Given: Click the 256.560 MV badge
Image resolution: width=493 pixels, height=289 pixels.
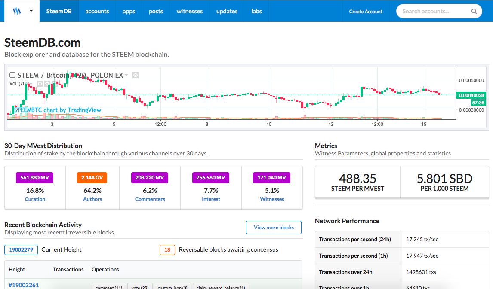Looking at the screenshot, I should coord(211,178).
